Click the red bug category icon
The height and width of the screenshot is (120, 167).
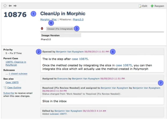42,29
